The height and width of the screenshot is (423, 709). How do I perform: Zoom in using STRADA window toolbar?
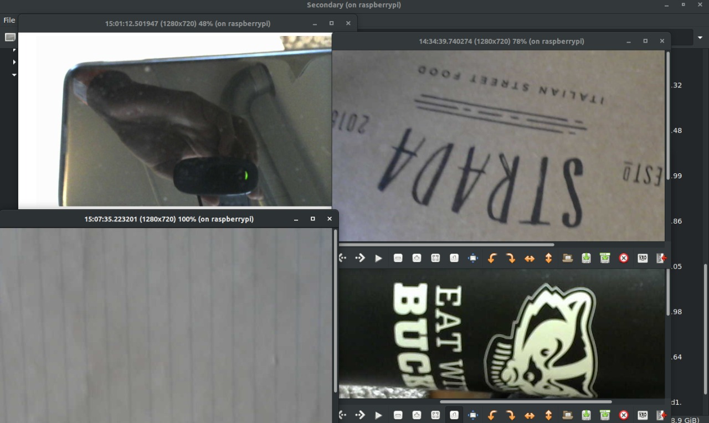click(417, 258)
